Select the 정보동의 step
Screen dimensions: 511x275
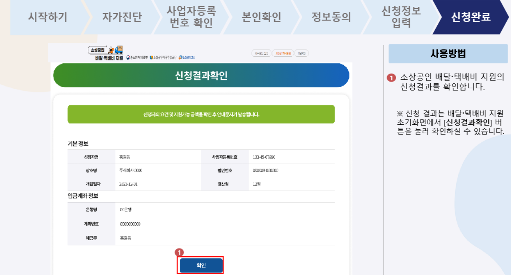pyautogui.click(x=331, y=17)
